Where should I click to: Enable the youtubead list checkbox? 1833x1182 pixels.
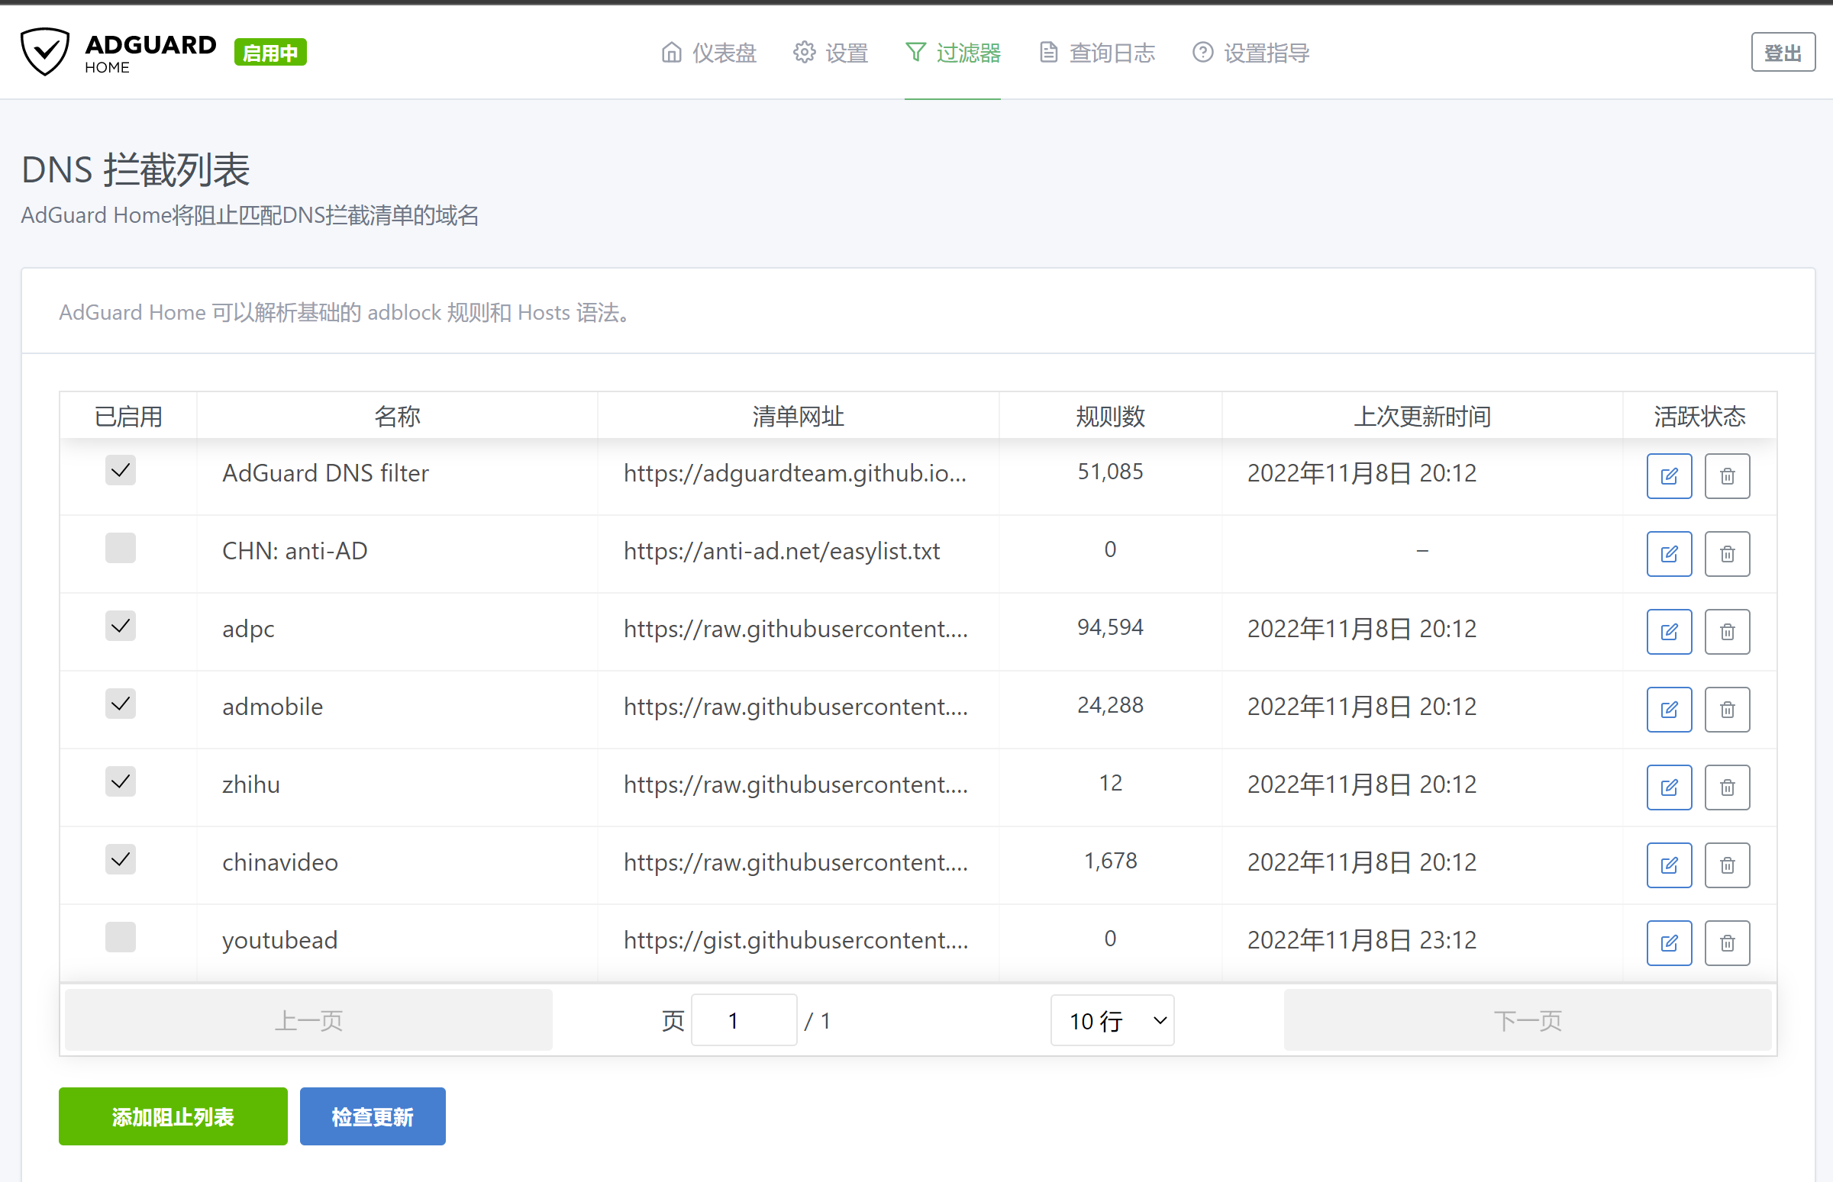pos(121,937)
